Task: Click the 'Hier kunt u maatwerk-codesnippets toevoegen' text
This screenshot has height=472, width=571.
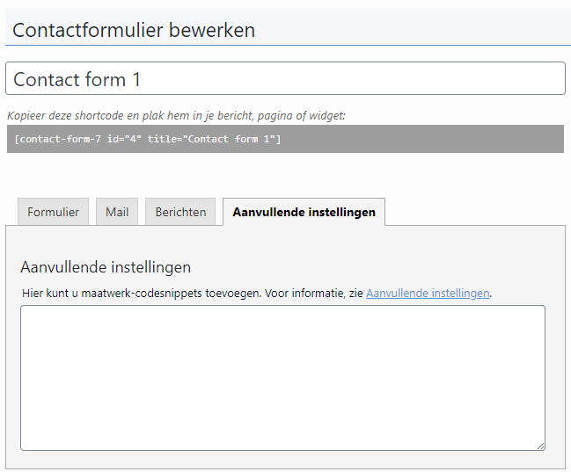Action: tap(142, 293)
